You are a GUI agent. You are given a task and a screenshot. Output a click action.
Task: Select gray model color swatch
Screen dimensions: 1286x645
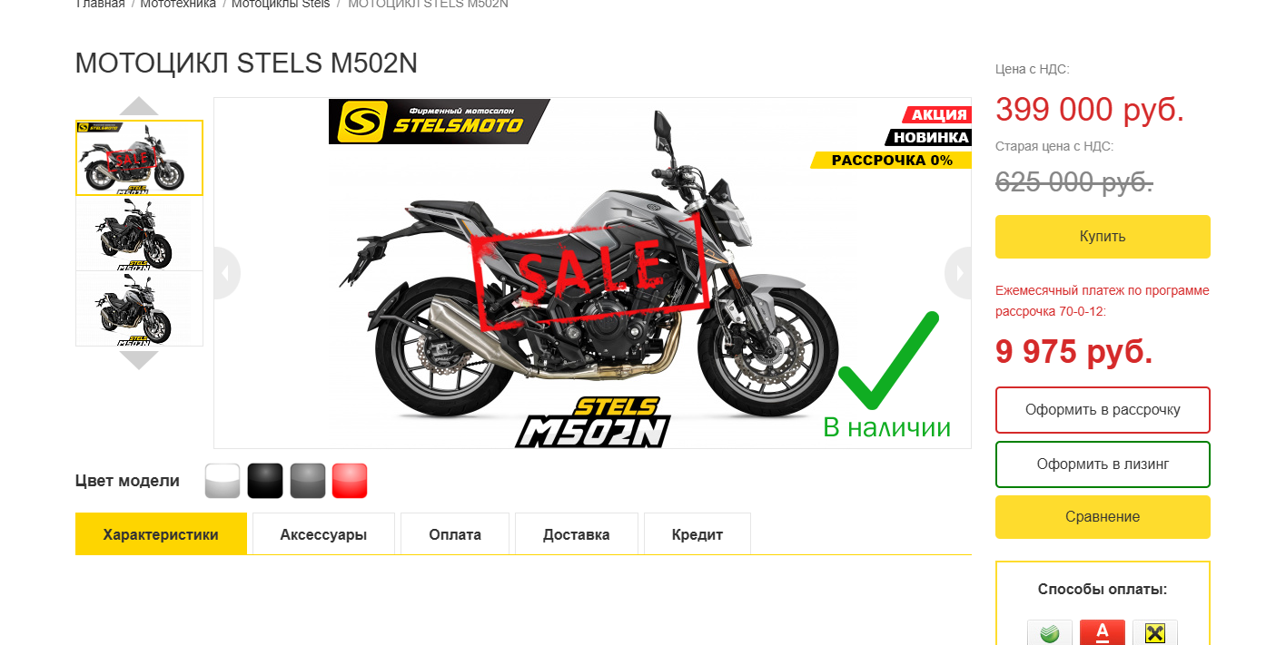click(308, 481)
